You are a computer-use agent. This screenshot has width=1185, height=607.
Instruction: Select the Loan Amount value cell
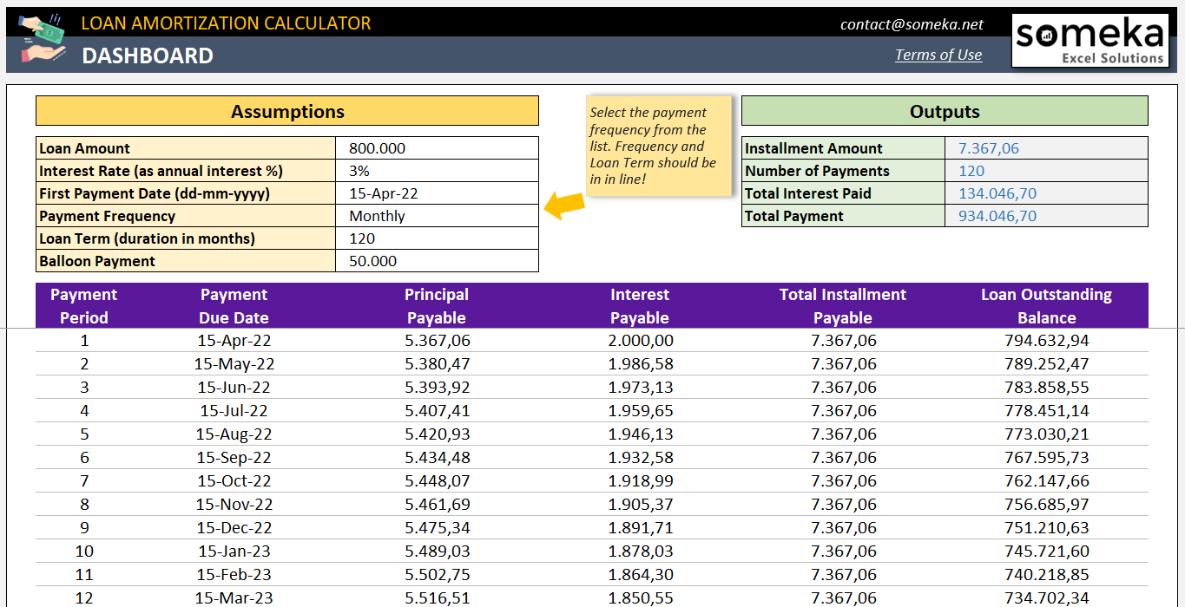click(x=437, y=148)
